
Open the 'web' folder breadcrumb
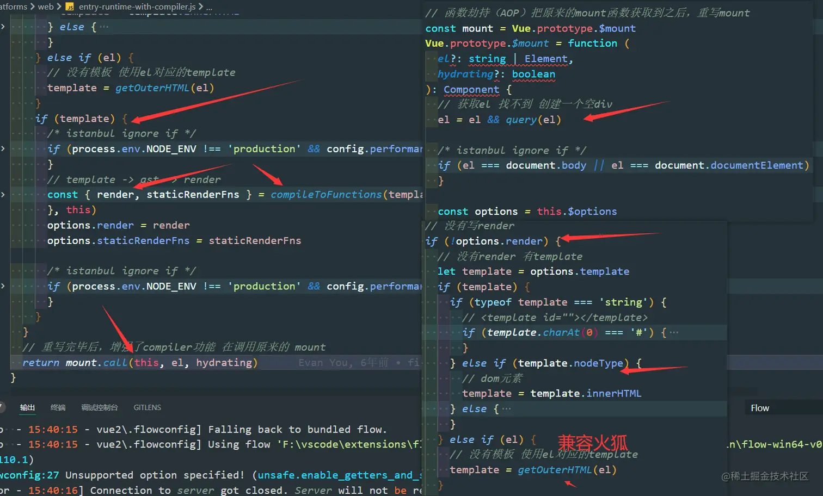[x=46, y=7]
